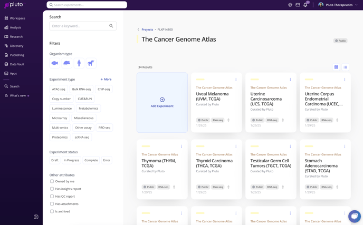Open the education cap icon in header

(290, 5)
